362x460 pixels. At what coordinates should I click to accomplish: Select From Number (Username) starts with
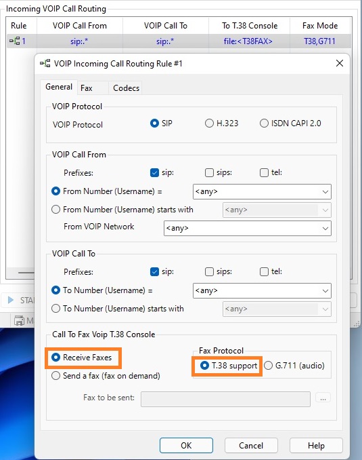[x=55, y=210]
